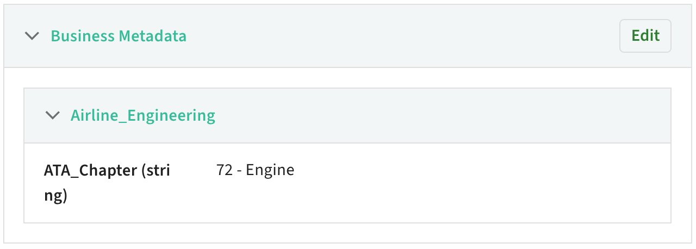Collapse the Business Metadata section chevron
696x249 pixels.
pyautogui.click(x=33, y=36)
